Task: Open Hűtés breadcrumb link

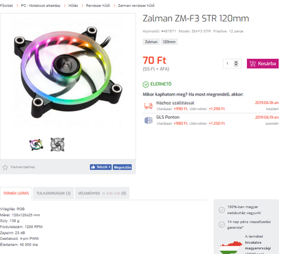Action: [x=73, y=6]
